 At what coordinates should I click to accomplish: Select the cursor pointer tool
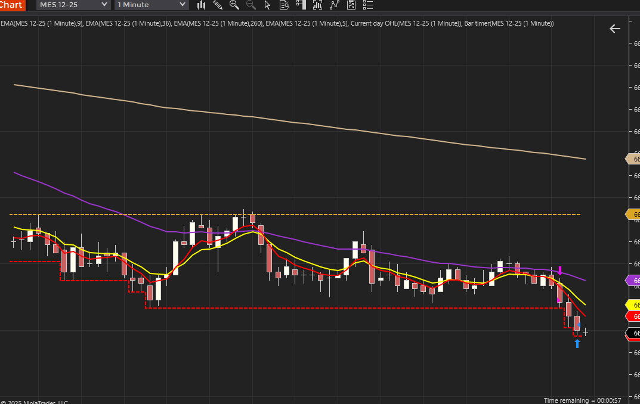267,5
